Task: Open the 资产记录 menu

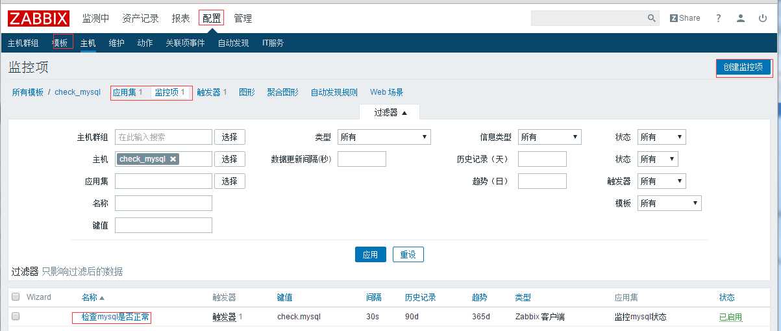Action: (141, 18)
